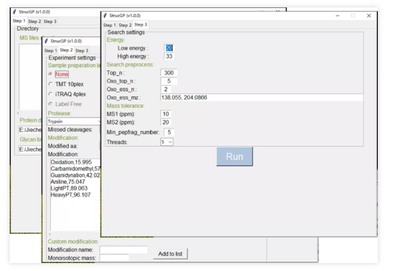The image size is (403, 271).
Task: Click the Modification name text field
Action: click(123, 250)
